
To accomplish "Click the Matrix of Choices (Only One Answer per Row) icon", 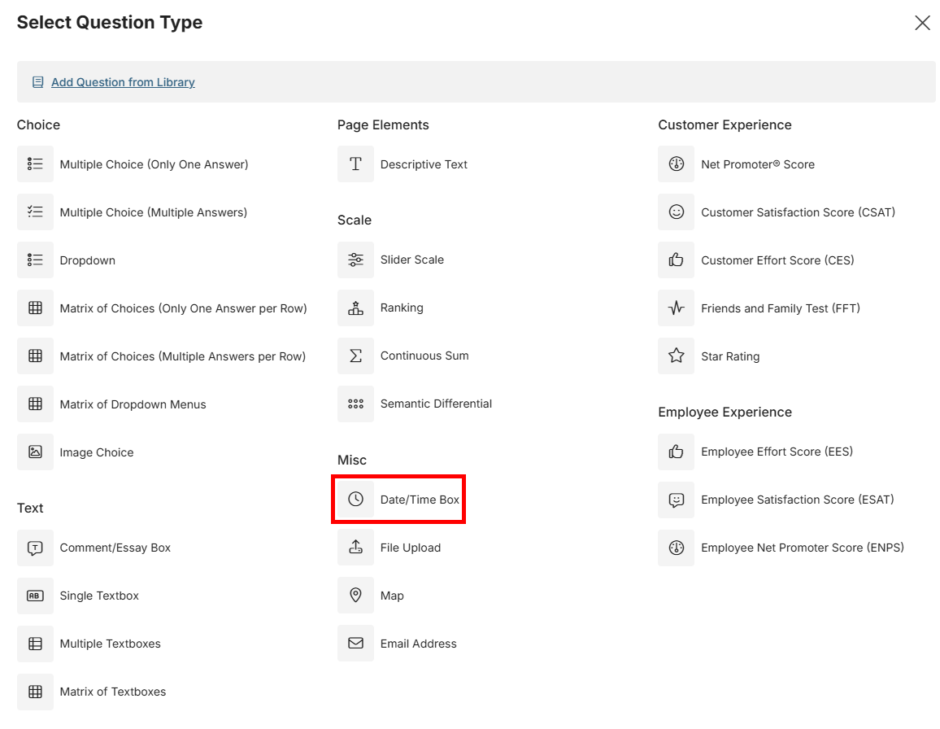I will [35, 308].
